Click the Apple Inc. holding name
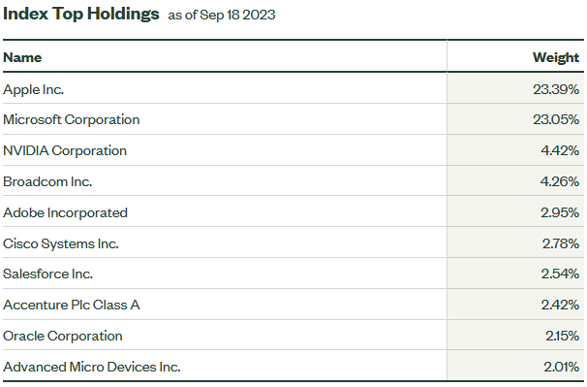The width and height of the screenshot is (587, 387). [33, 89]
